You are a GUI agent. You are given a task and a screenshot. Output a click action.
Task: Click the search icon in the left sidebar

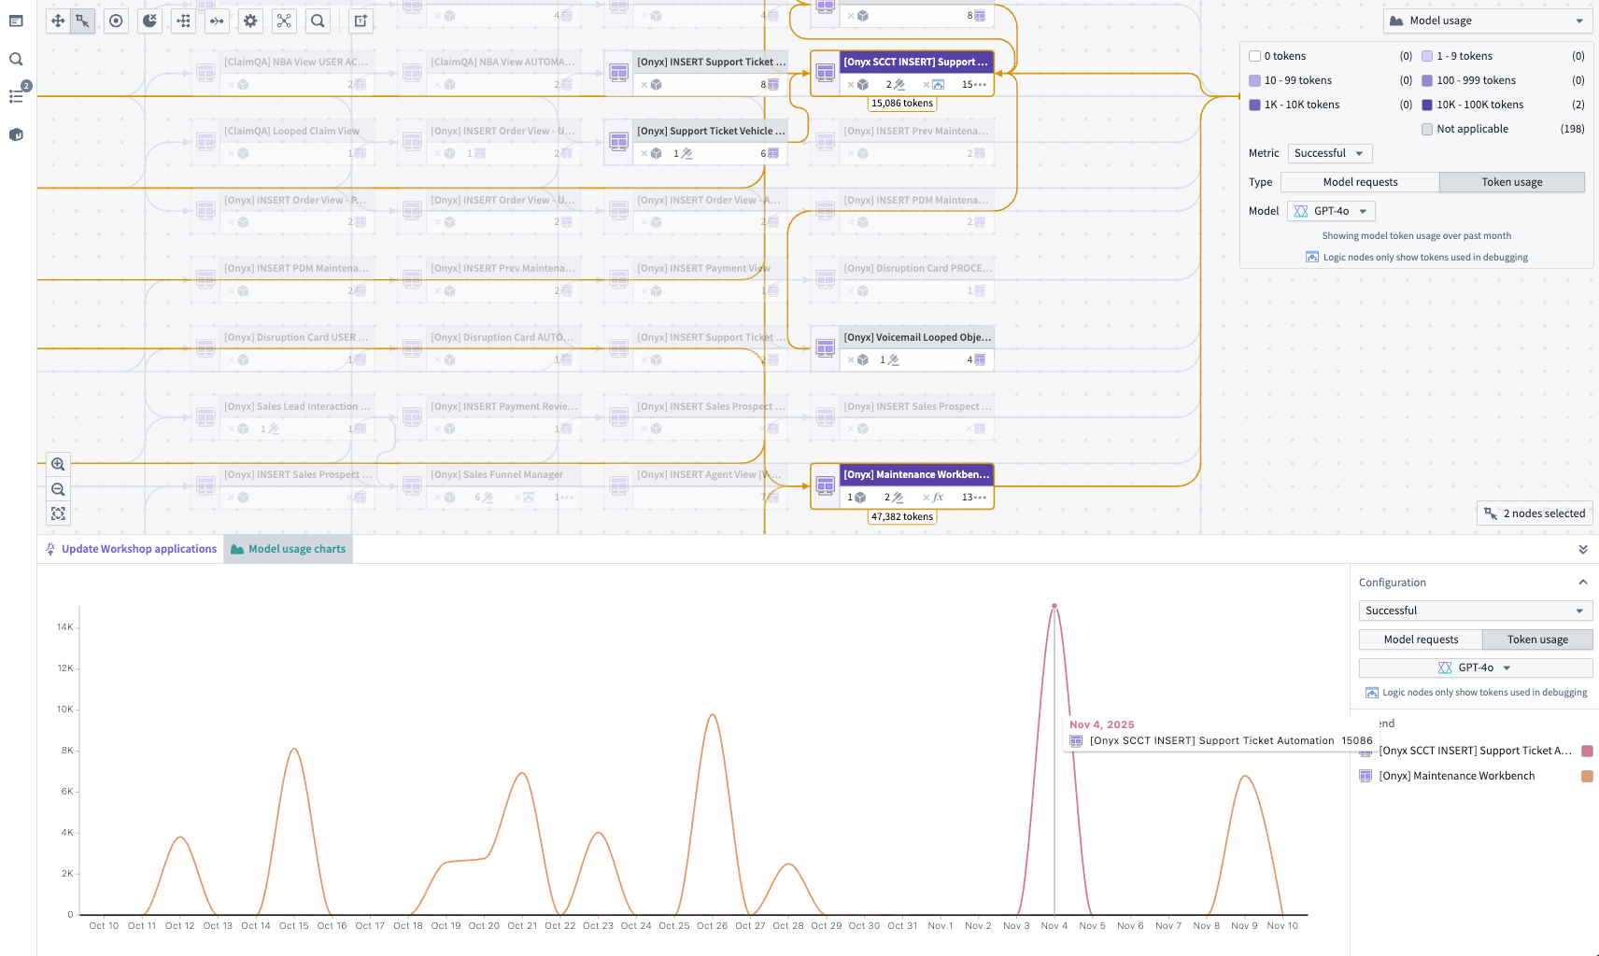click(16, 59)
